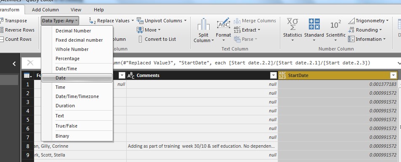Select Date from the data type menu
The width and height of the screenshot is (401, 162).
click(x=77, y=78)
